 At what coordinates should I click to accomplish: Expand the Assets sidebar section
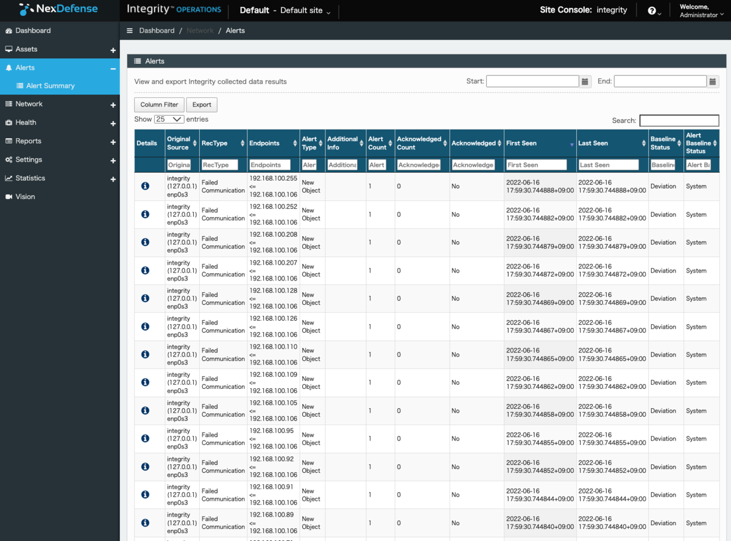coord(113,49)
